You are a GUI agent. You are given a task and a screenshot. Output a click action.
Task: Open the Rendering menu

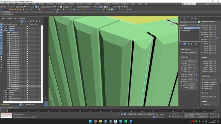(x=71, y=4)
